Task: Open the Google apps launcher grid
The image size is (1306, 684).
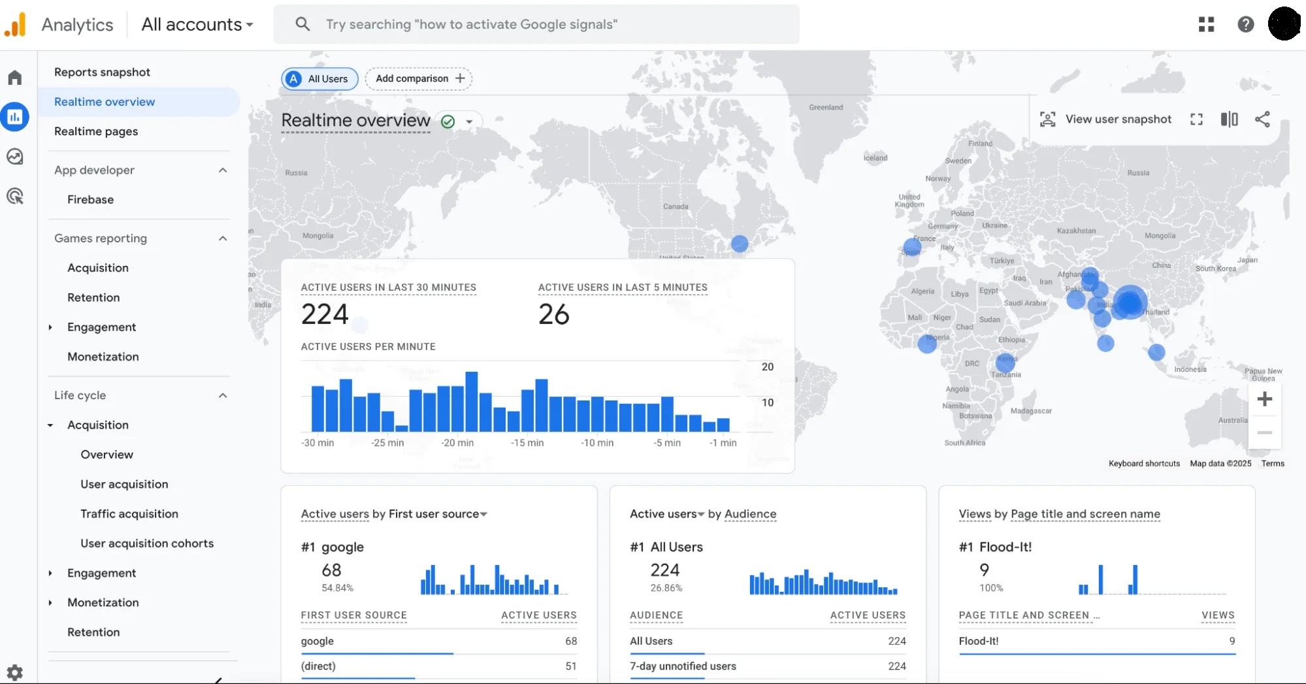Action: 1206,24
